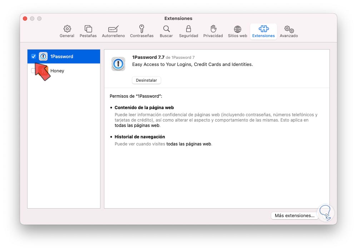
Task: Click the Desinstalar button
Action: (x=147, y=80)
